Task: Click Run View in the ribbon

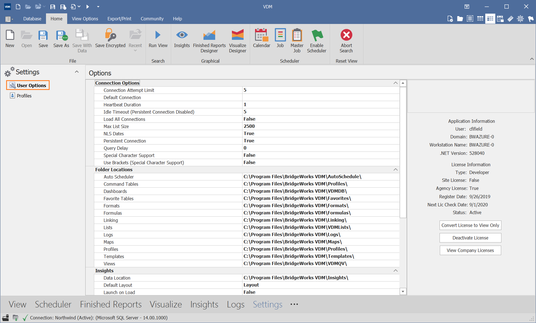Action: point(158,39)
